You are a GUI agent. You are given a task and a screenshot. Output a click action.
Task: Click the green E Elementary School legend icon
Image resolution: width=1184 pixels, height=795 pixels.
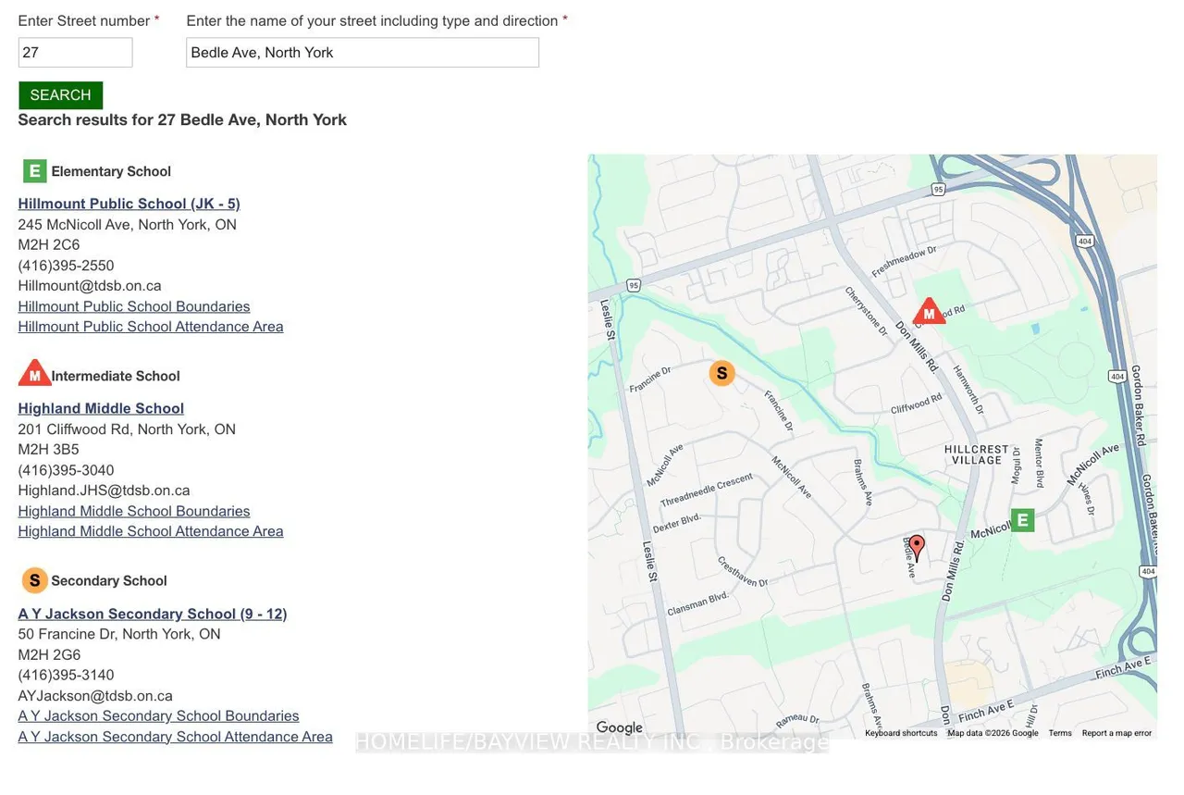(x=34, y=171)
